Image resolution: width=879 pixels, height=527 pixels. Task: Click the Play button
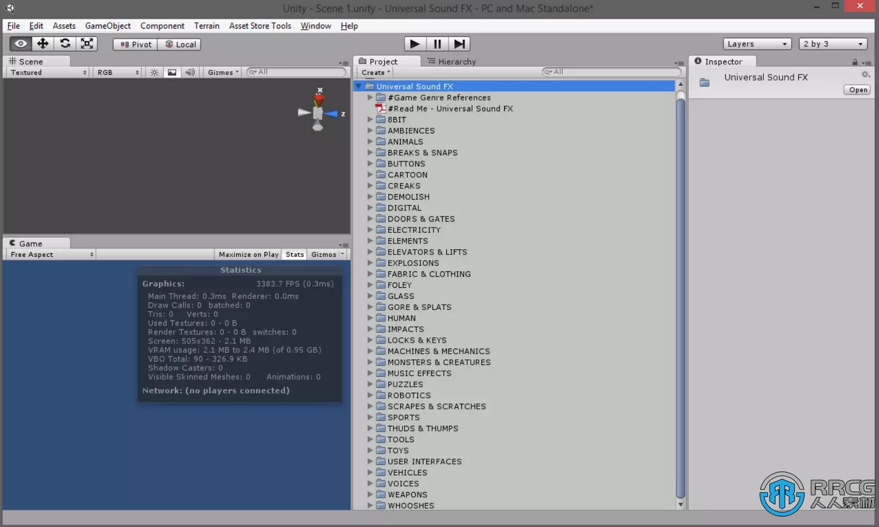click(415, 44)
